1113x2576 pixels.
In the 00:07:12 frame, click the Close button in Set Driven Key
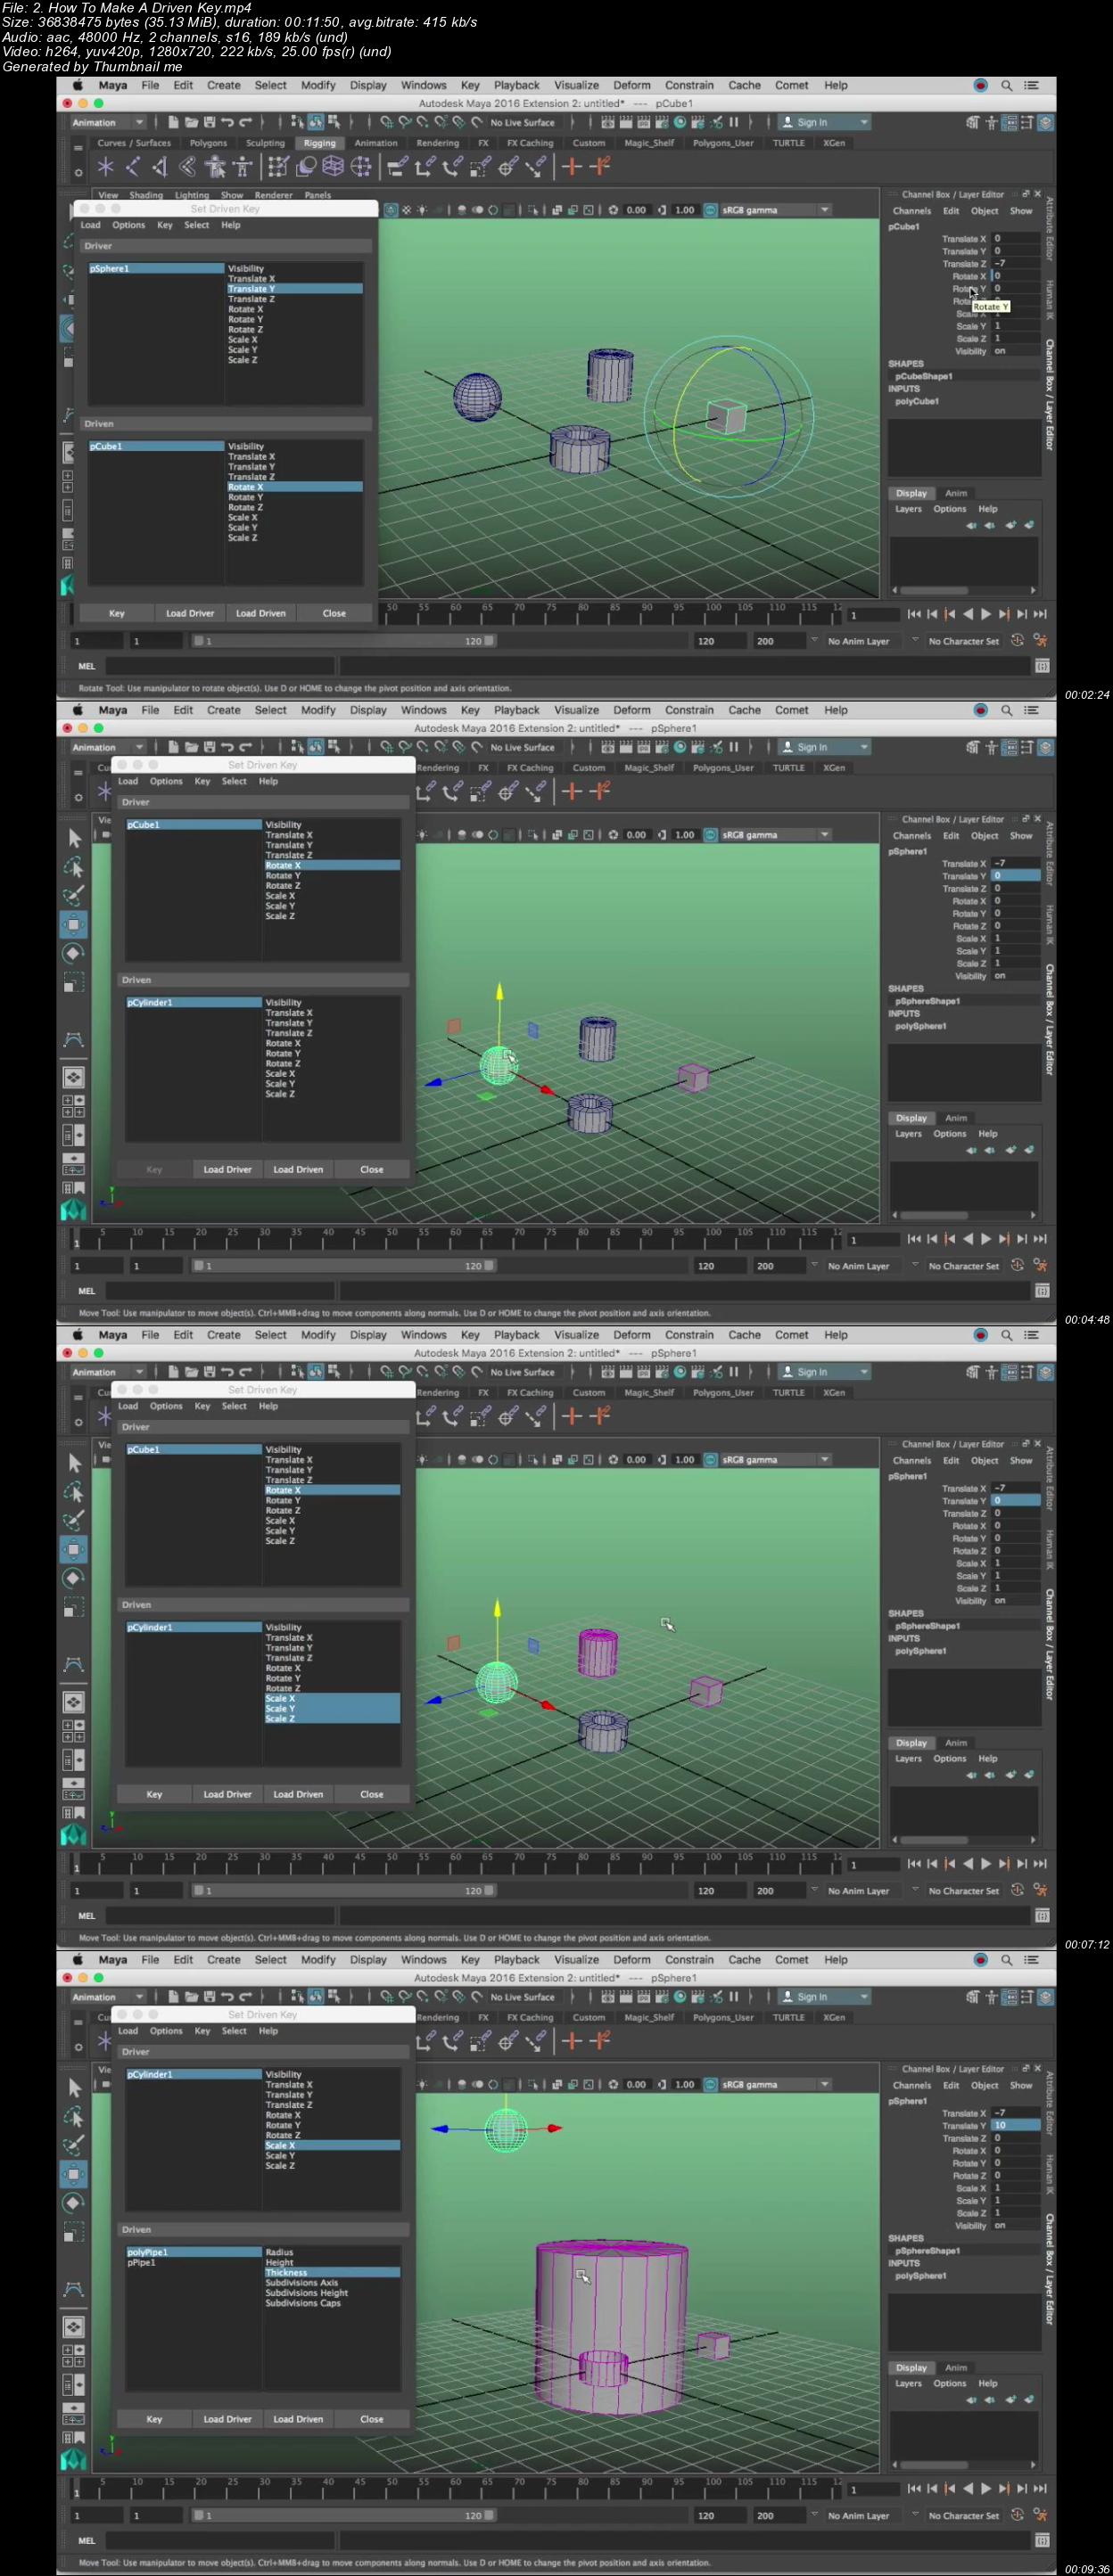pos(371,1794)
